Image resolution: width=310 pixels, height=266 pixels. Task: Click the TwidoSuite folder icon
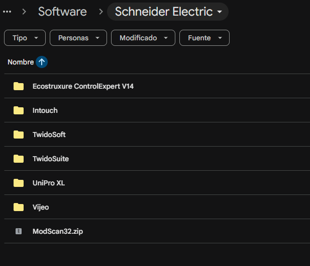pyautogui.click(x=19, y=159)
